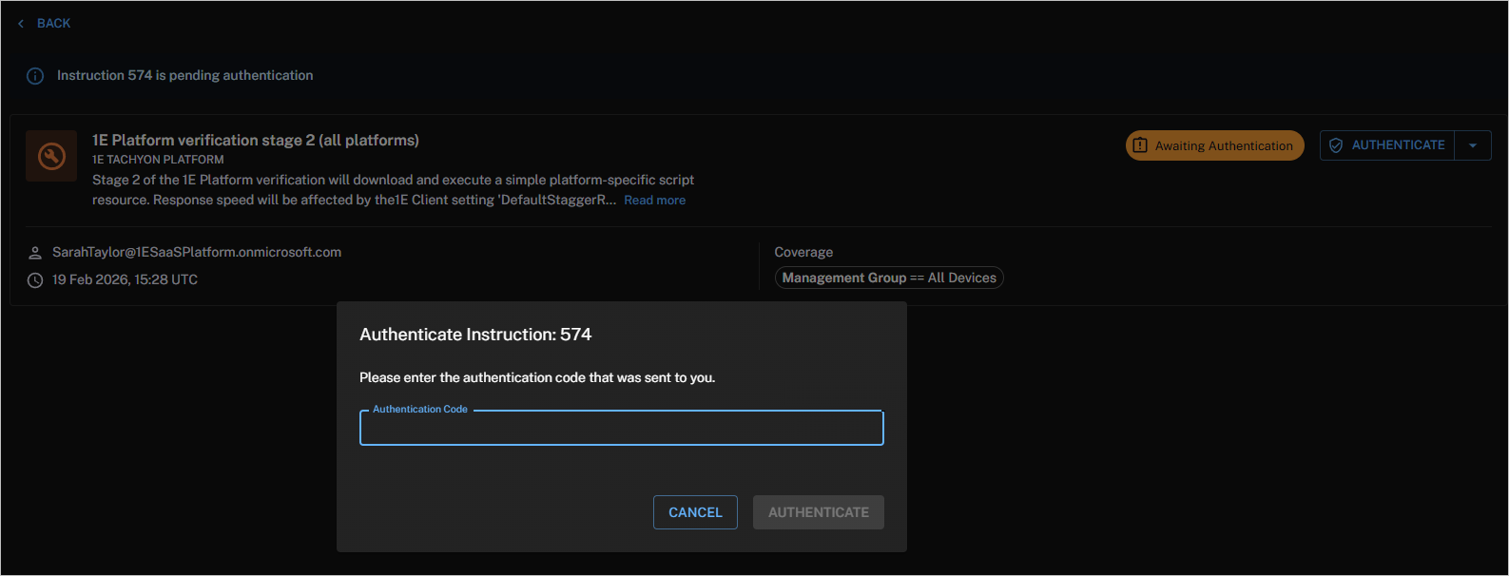Click the top-right AUTHENTICATE button label
1509x576 pixels.
point(1398,145)
